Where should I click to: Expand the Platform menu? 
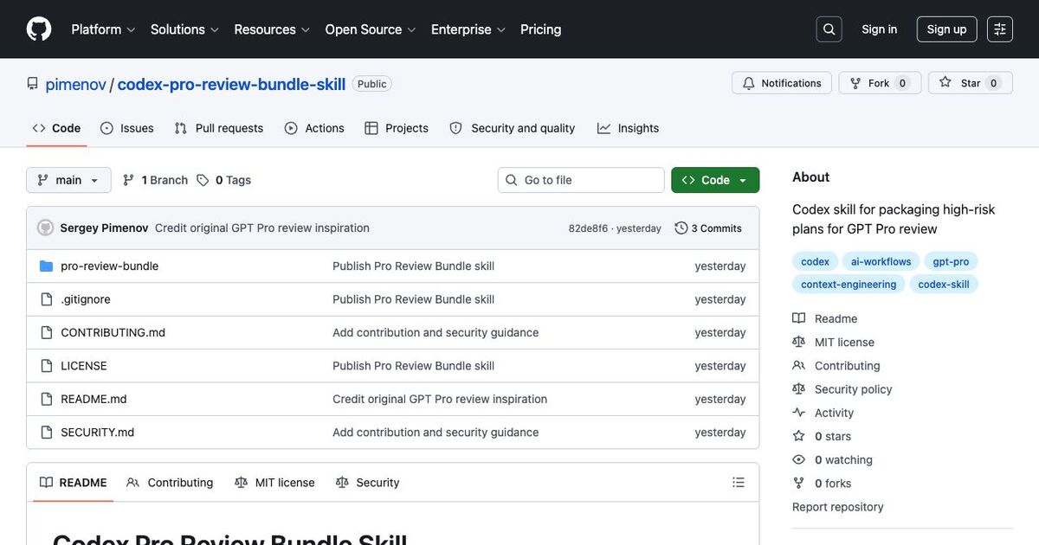(x=103, y=29)
